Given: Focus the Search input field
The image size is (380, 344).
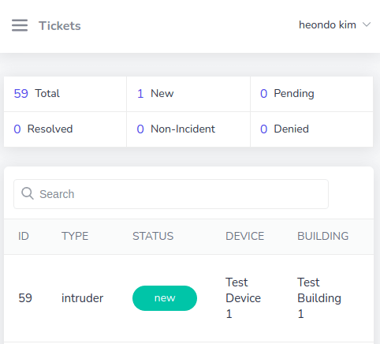Looking at the screenshot, I should [x=171, y=194].
